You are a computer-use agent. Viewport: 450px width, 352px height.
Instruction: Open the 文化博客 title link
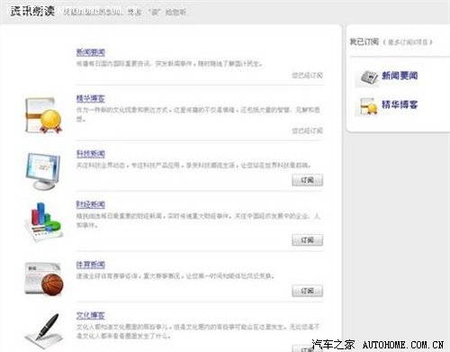(91, 316)
